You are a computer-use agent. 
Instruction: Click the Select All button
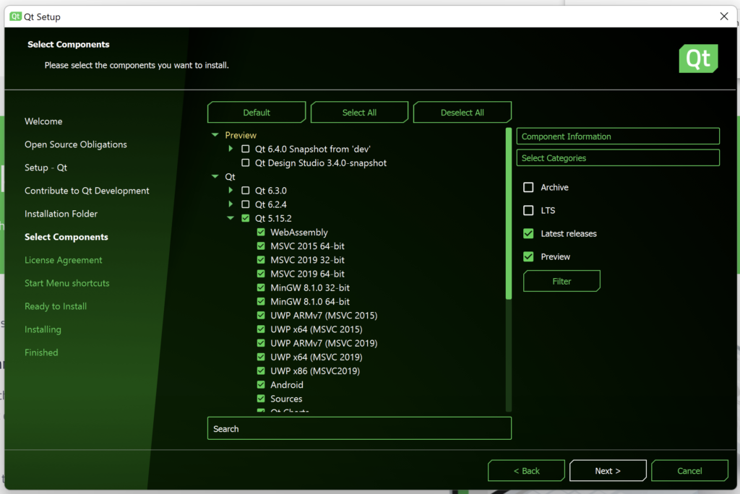coord(359,112)
